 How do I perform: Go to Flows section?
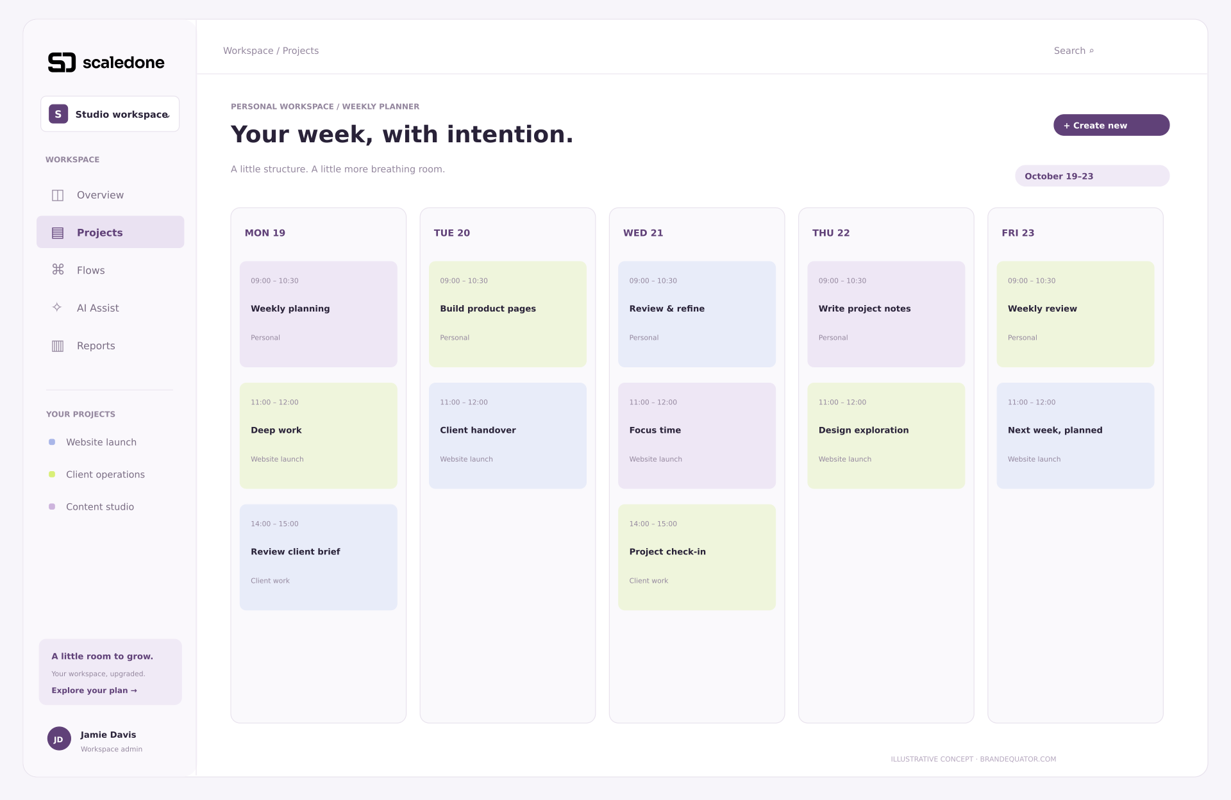tap(110, 270)
